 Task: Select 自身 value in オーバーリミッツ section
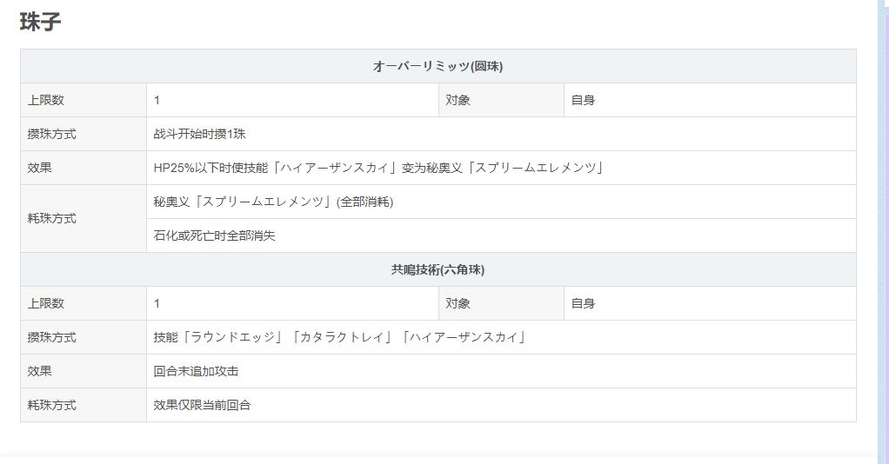tap(583, 100)
